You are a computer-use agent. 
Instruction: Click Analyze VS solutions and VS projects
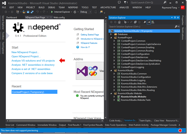click(33, 61)
